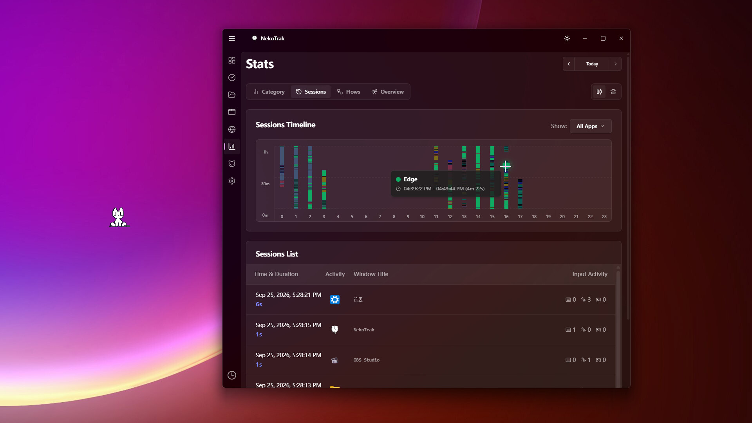Click the 6s duration value
This screenshot has height=423, width=752.
point(259,304)
